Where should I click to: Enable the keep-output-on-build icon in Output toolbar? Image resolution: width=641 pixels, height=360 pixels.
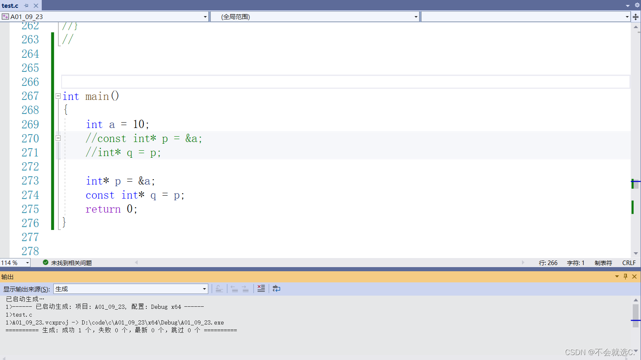pos(219,288)
